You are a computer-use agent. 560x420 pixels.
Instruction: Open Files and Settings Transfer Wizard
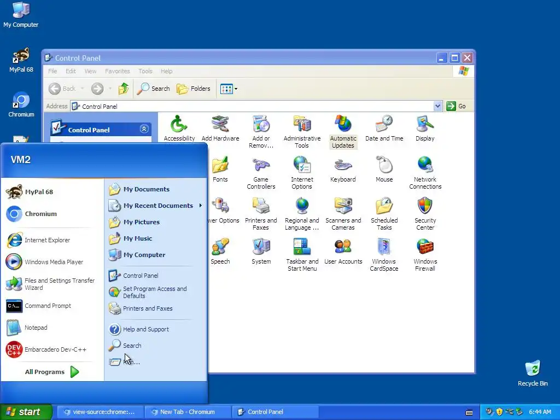(x=52, y=284)
